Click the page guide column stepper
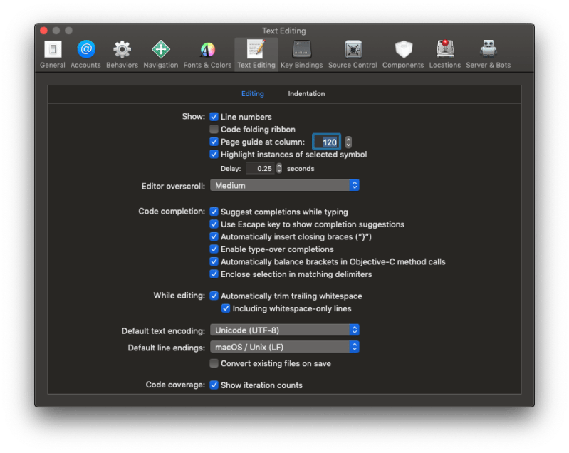 click(348, 142)
